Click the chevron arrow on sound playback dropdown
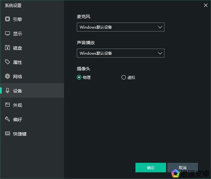 160,53
